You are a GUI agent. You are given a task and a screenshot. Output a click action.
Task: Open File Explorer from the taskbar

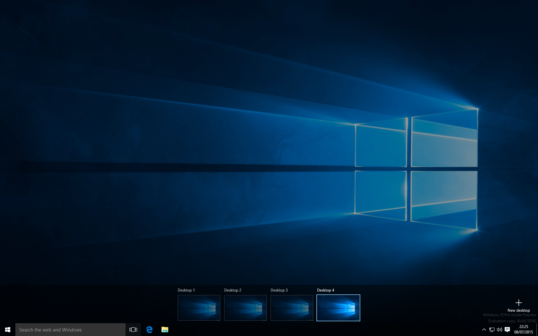(165, 330)
